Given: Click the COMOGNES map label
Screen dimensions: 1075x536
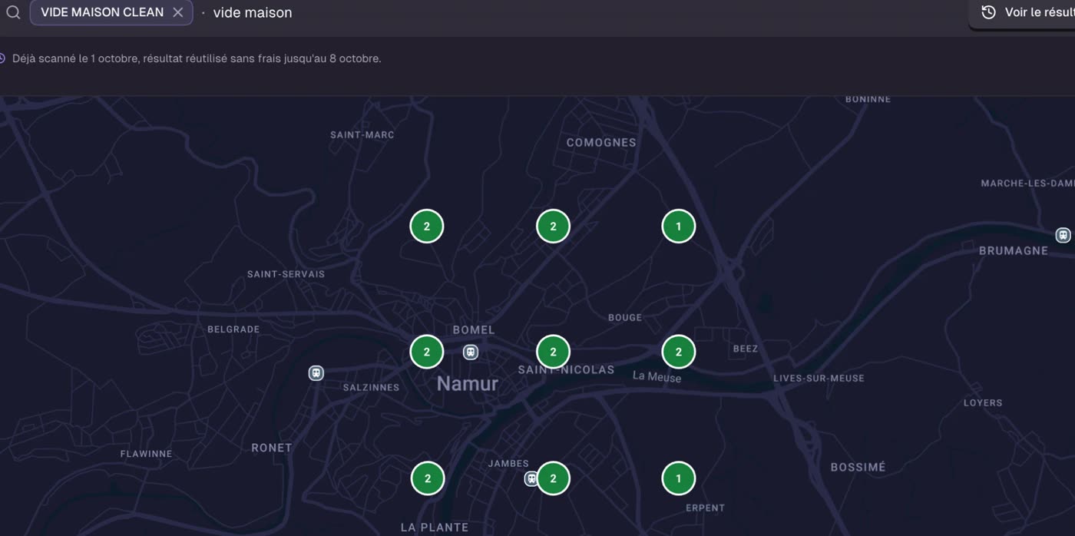Looking at the screenshot, I should coord(601,143).
